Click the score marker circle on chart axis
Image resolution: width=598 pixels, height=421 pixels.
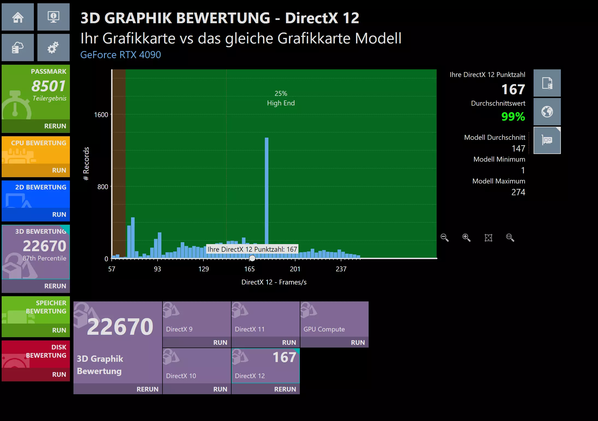[252, 258]
